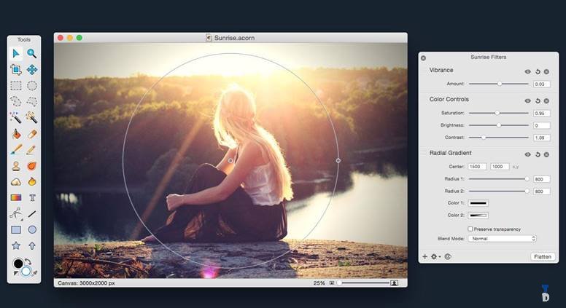This screenshot has height=308, width=566.
Task: Open the filters gear options menu
Action: point(435,256)
